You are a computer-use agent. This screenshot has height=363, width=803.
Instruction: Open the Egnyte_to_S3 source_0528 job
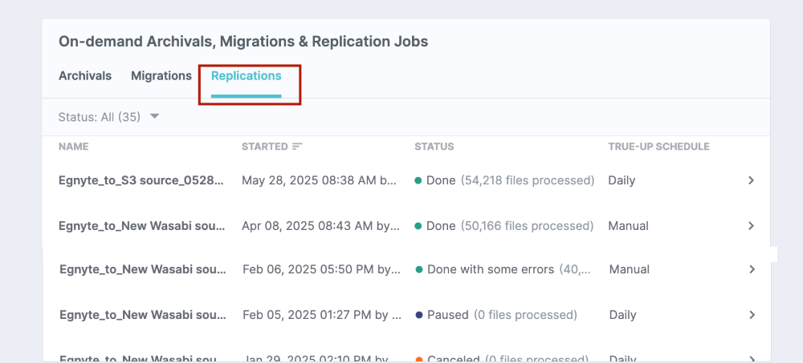coord(141,180)
